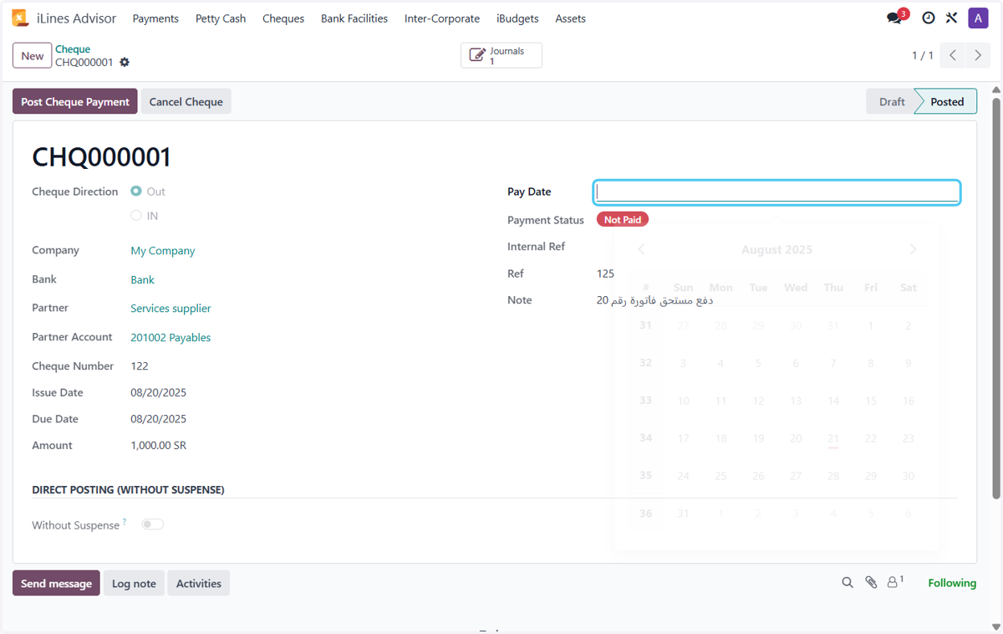Select the IN cheque direction radio

pyautogui.click(x=136, y=216)
